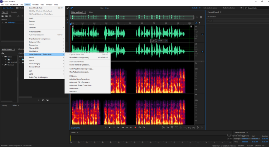This screenshot has height=147, width=269.
Task: Click Open File folder icon in Files panel
Action: click(3, 16)
